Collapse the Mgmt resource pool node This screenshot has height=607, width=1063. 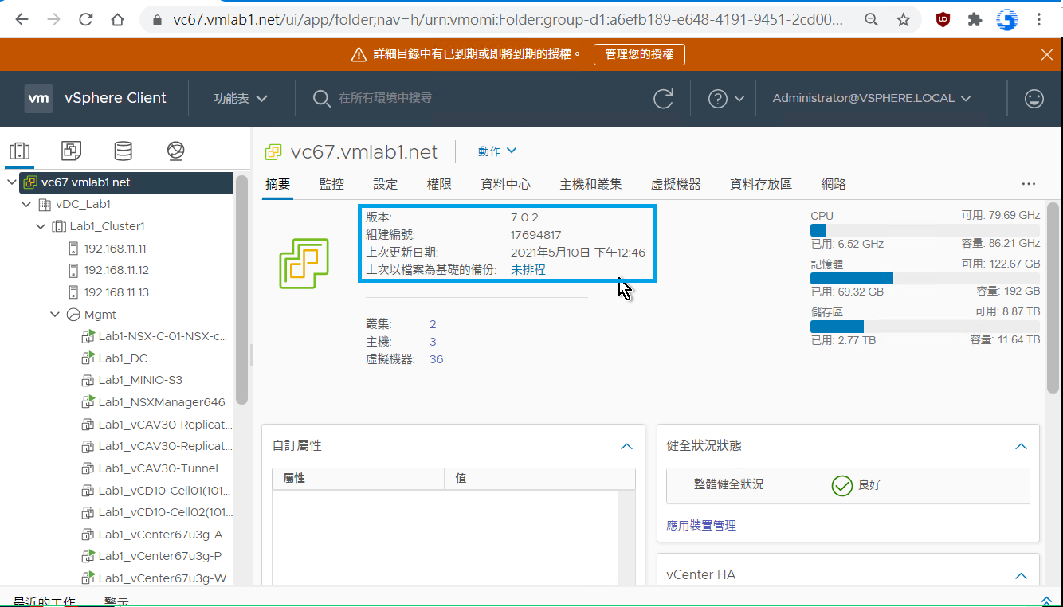(x=55, y=315)
